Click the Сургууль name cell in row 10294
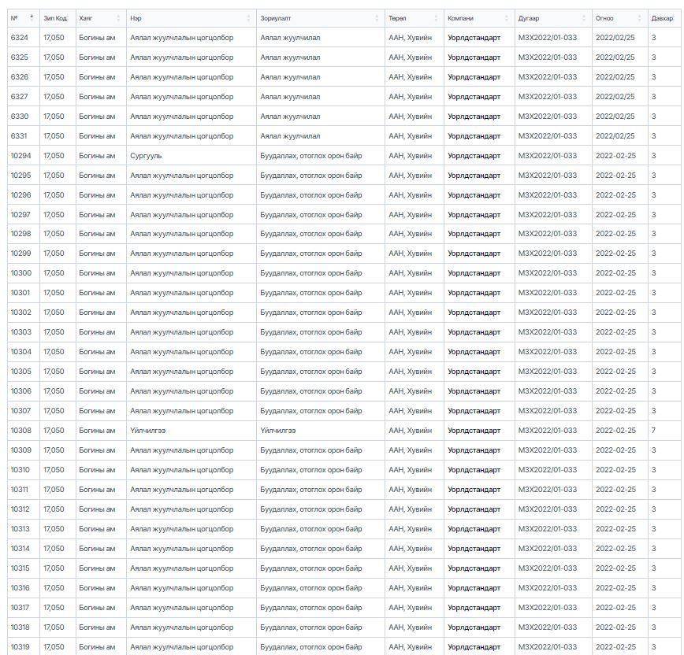684x655 pixels. tap(146, 156)
